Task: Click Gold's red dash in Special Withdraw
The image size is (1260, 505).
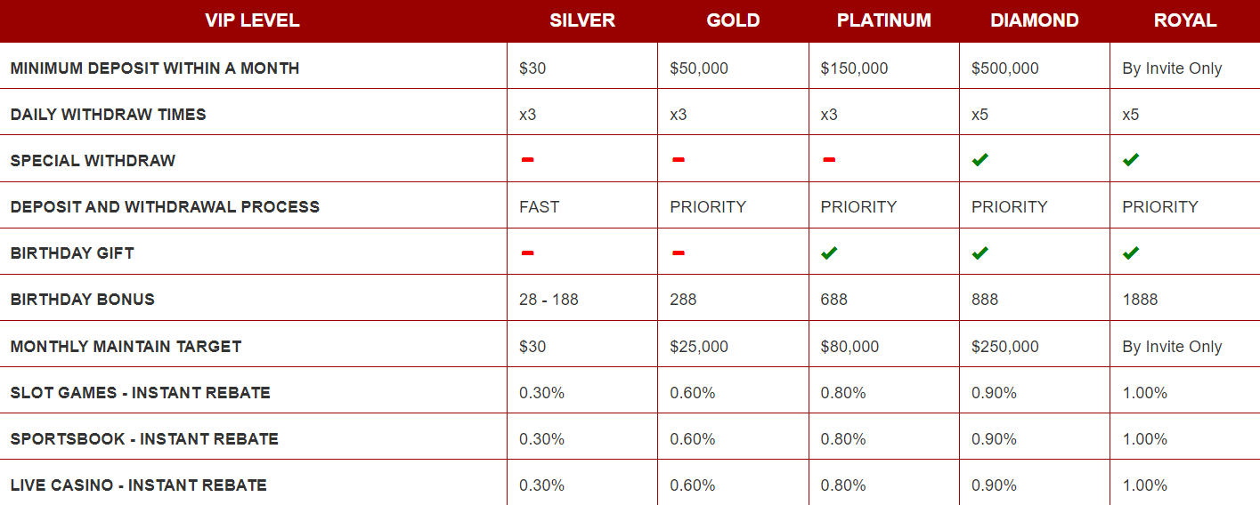Action: 679,160
